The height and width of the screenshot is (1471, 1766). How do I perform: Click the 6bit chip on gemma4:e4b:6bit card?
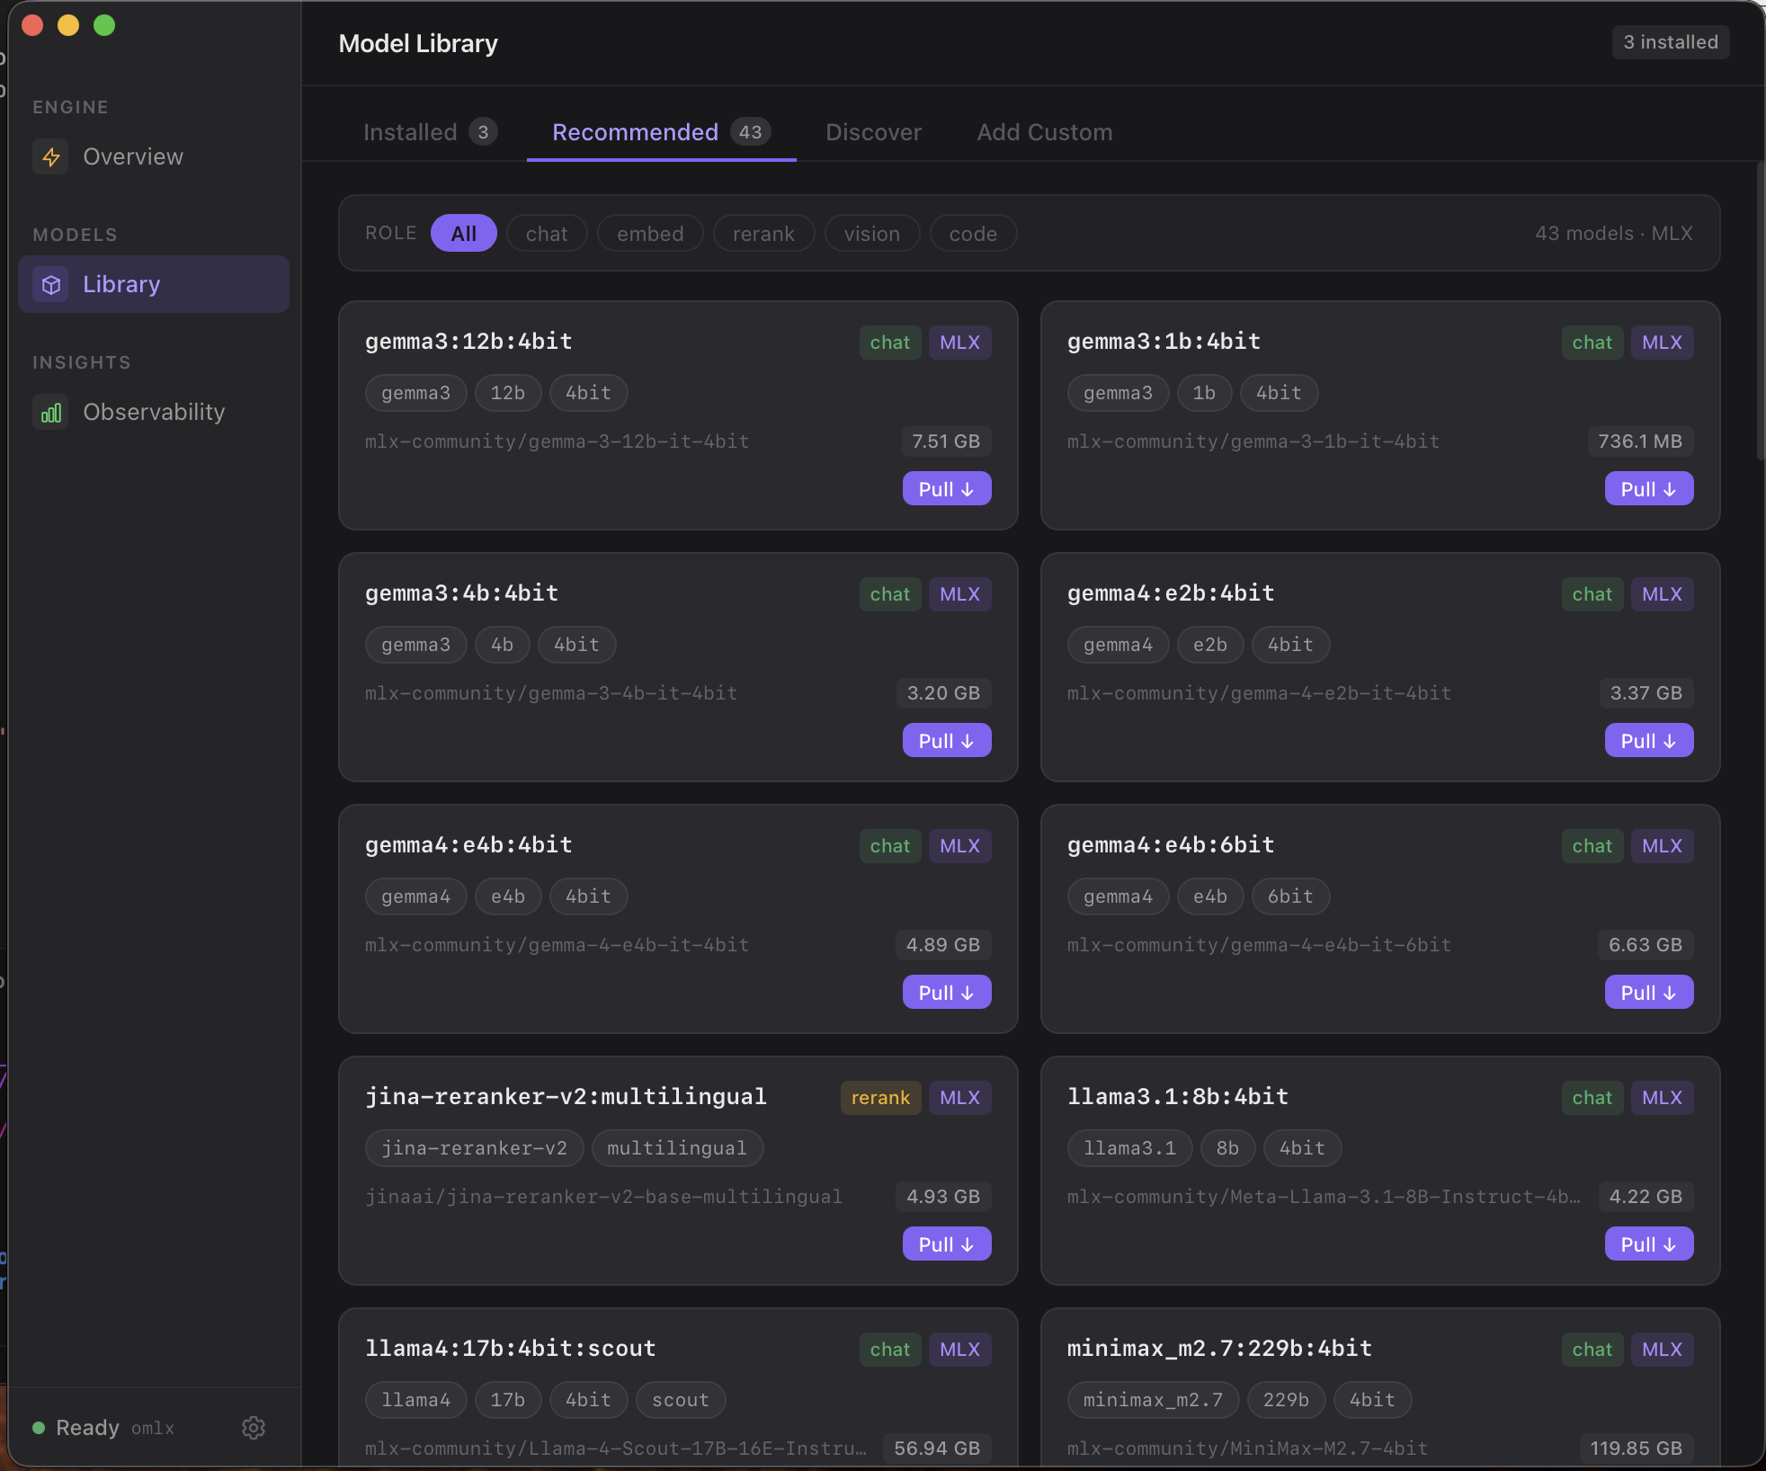click(x=1290, y=896)
